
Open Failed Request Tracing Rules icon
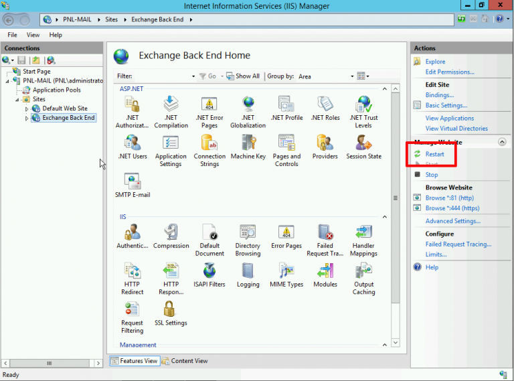click(325, 240)
